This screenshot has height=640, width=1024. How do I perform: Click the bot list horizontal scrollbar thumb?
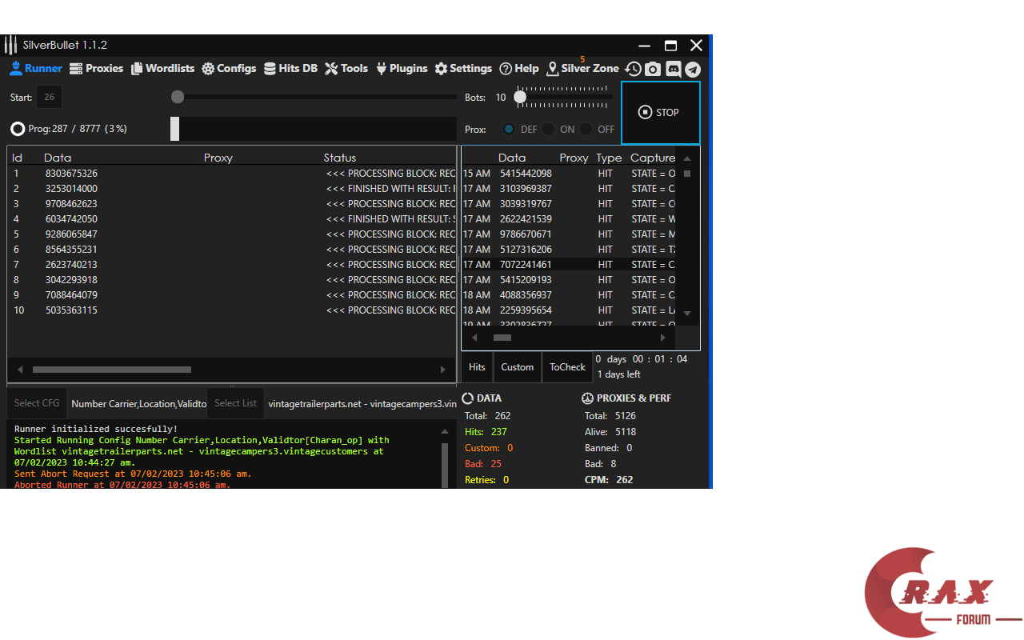pos(112,370)
